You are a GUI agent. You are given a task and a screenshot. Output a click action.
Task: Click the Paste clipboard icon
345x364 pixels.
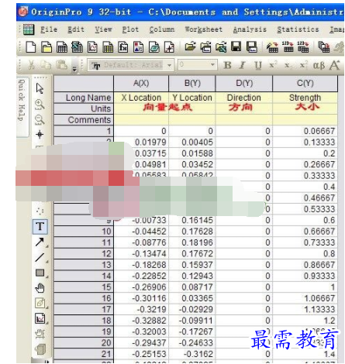point(61,65)
